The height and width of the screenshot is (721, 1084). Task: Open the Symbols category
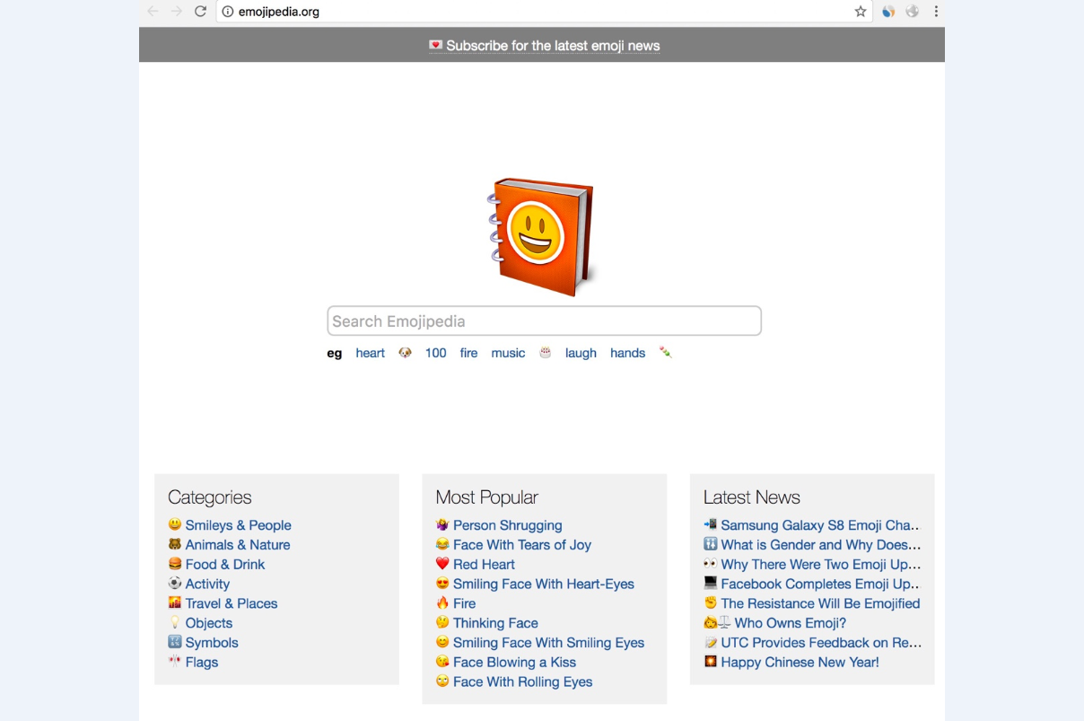pos(212,643)
